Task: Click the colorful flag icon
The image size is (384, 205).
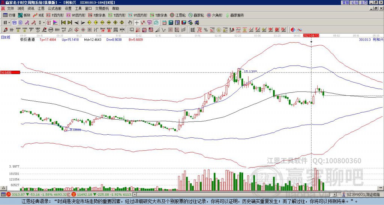Action: tap(55, 23)
